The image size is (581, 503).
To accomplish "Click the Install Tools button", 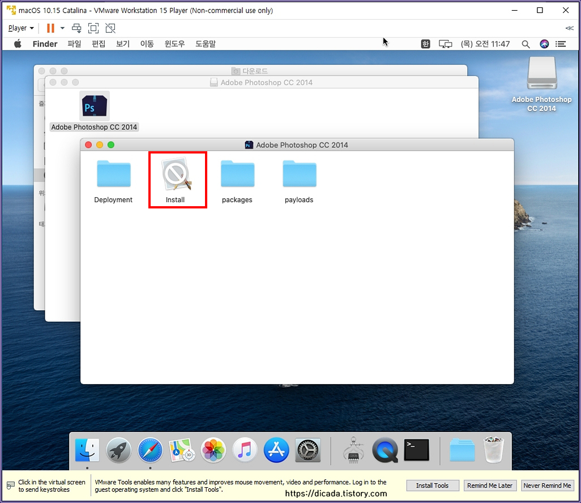I will [x=433, y=485].
